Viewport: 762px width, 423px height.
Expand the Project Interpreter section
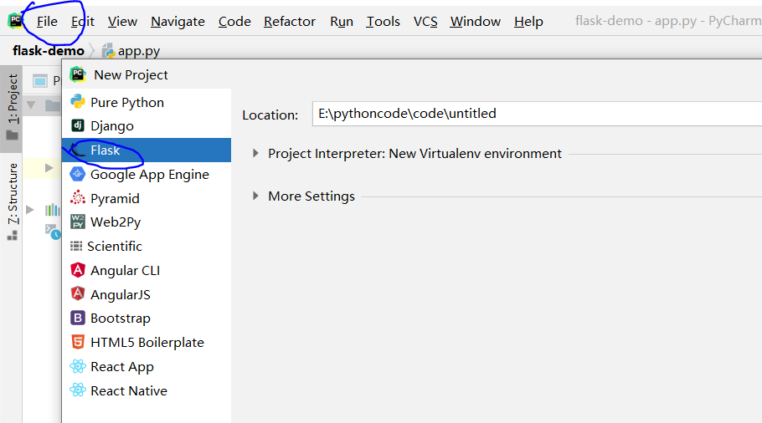click(256, 154)
